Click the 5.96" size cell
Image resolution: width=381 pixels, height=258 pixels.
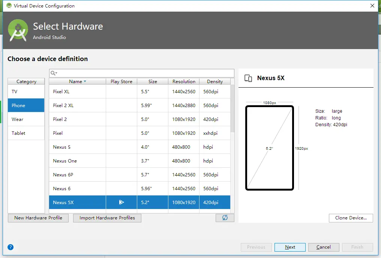[153, 188]
